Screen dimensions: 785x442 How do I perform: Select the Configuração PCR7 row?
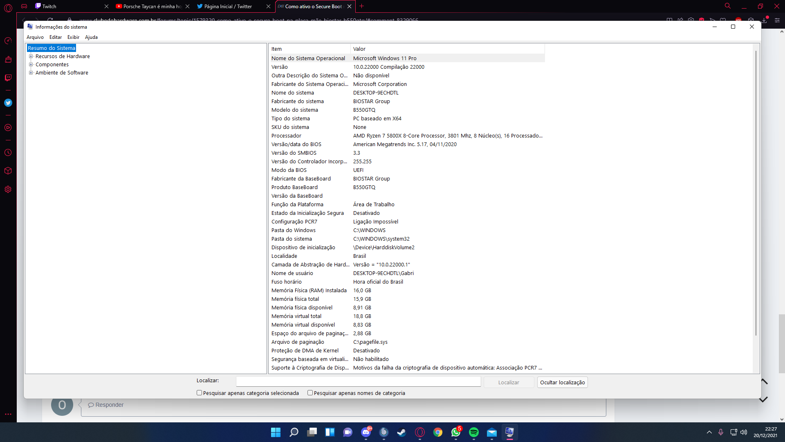407,222
